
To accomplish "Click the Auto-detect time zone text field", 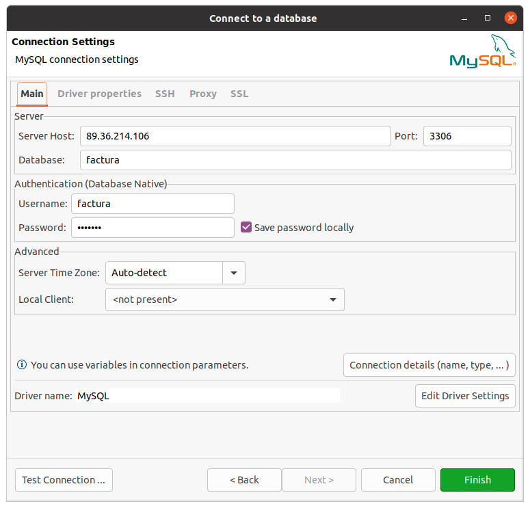I will coord(164,273).
